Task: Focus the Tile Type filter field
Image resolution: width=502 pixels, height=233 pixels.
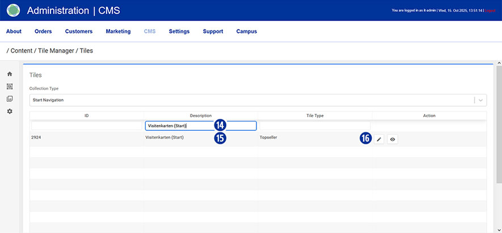Action: pos(315,126)
